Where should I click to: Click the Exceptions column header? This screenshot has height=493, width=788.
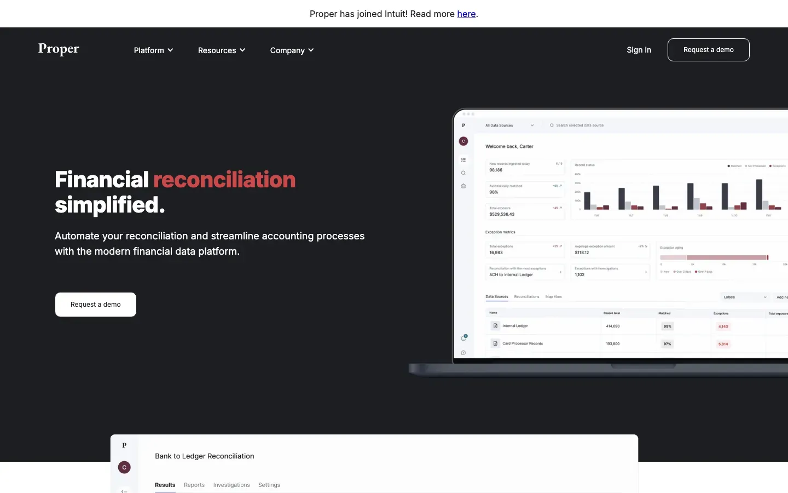[721, 313]
